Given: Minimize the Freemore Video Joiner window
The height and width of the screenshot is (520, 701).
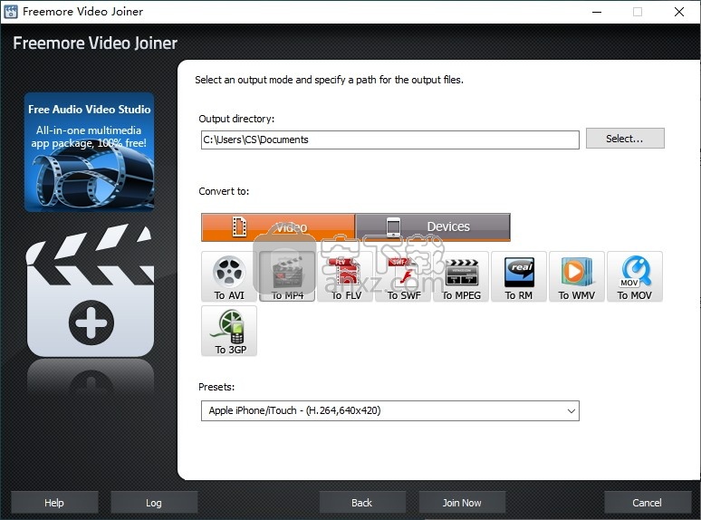Looking at the screenshot, I should [597, 12].
